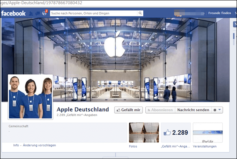Click the Veranstaltungen label link
Image resolution: width=237 pixels, height=159 pixels.
pyautogui.click(x=204, y=146)
